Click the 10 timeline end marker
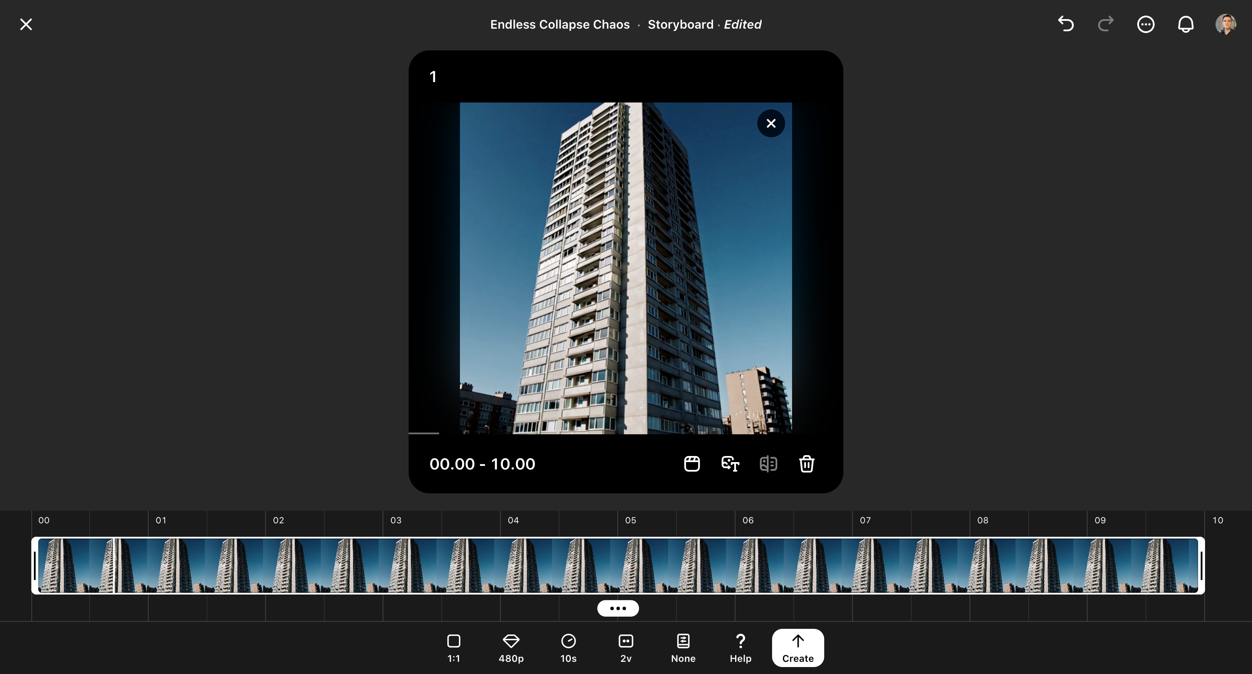1252x674 pixels. (x=1217, y=520)
